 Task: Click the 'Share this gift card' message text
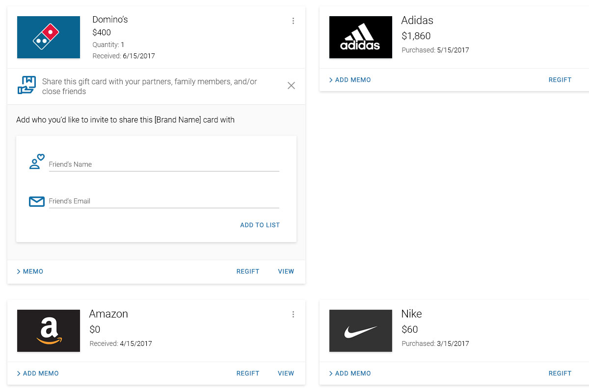pyautogui.click(x=150, y=86)
